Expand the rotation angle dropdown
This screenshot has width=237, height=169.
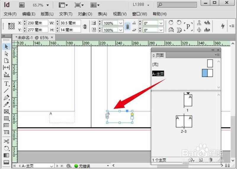click(x=161, y=23)
